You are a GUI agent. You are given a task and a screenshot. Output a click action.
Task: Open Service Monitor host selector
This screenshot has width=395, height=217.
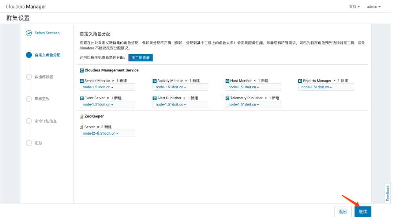coord(108,87)
